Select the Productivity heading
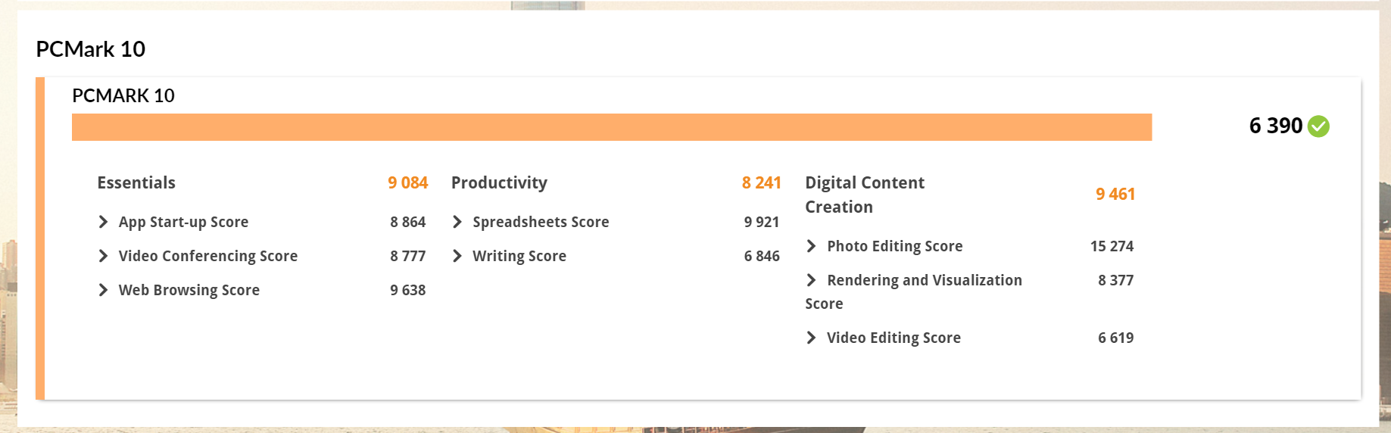 (499, 182)
